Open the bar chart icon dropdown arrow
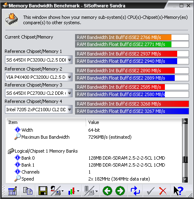 coord(78,191)
